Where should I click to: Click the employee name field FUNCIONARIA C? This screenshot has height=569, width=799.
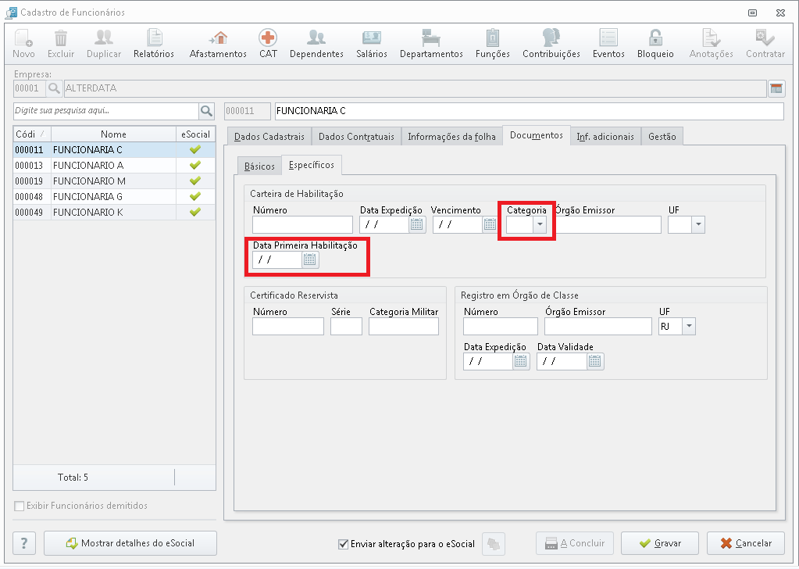click(529, 111)
